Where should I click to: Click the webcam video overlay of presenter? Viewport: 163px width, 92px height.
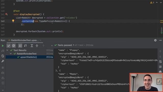coord(146,82)
